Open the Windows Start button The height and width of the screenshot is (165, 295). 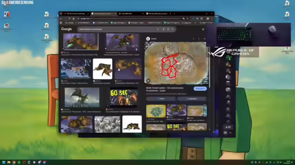pyautogui.click(x=4, y=162)
